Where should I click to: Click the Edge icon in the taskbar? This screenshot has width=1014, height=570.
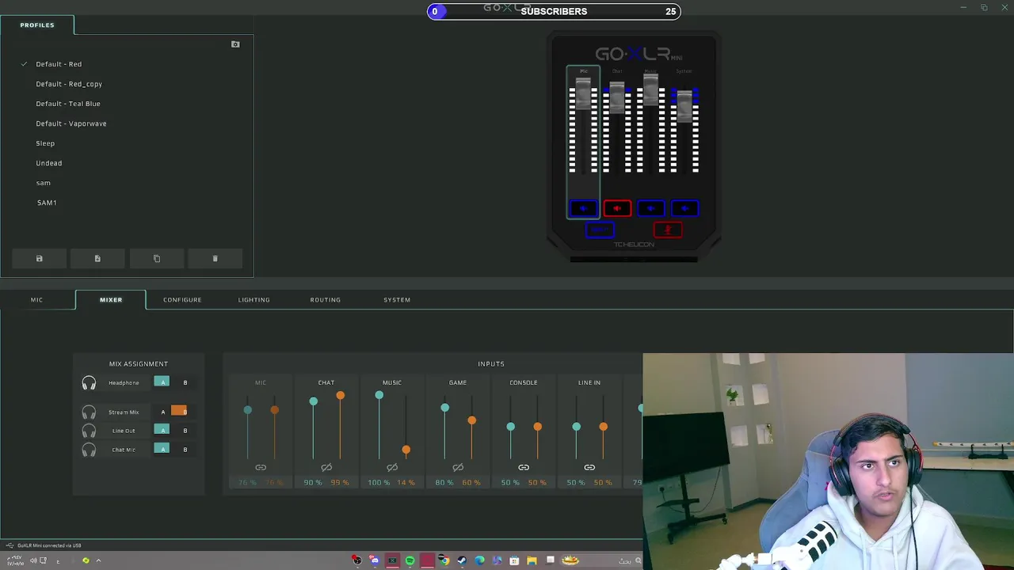[479, 560]
